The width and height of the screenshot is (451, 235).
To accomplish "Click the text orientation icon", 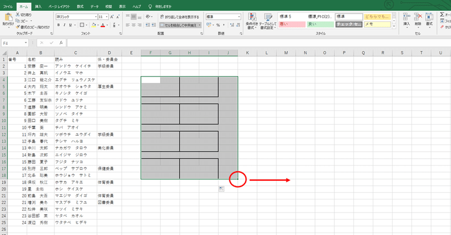I will click(148, 17).
